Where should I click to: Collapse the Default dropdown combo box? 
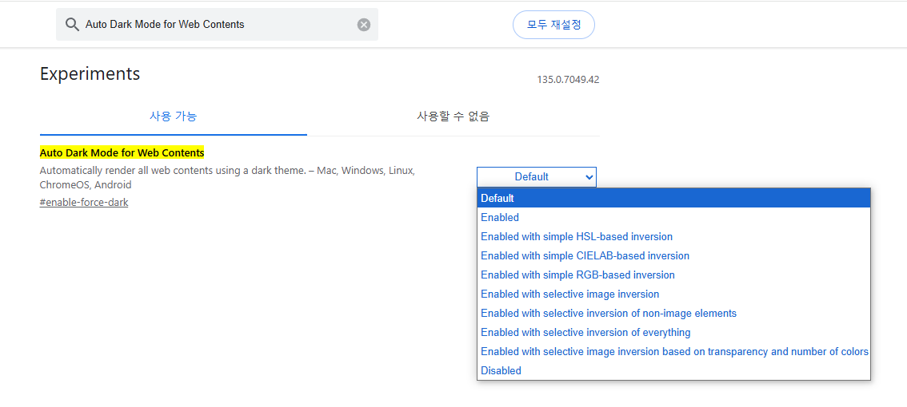tap(536, 176)
